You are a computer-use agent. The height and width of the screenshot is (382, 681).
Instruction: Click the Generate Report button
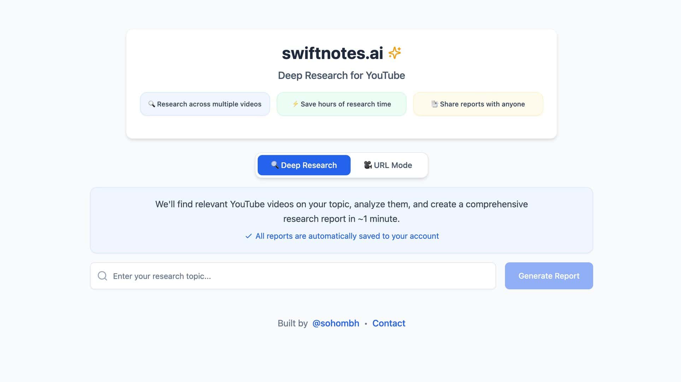pyautogui.click(x=548, y=276)
